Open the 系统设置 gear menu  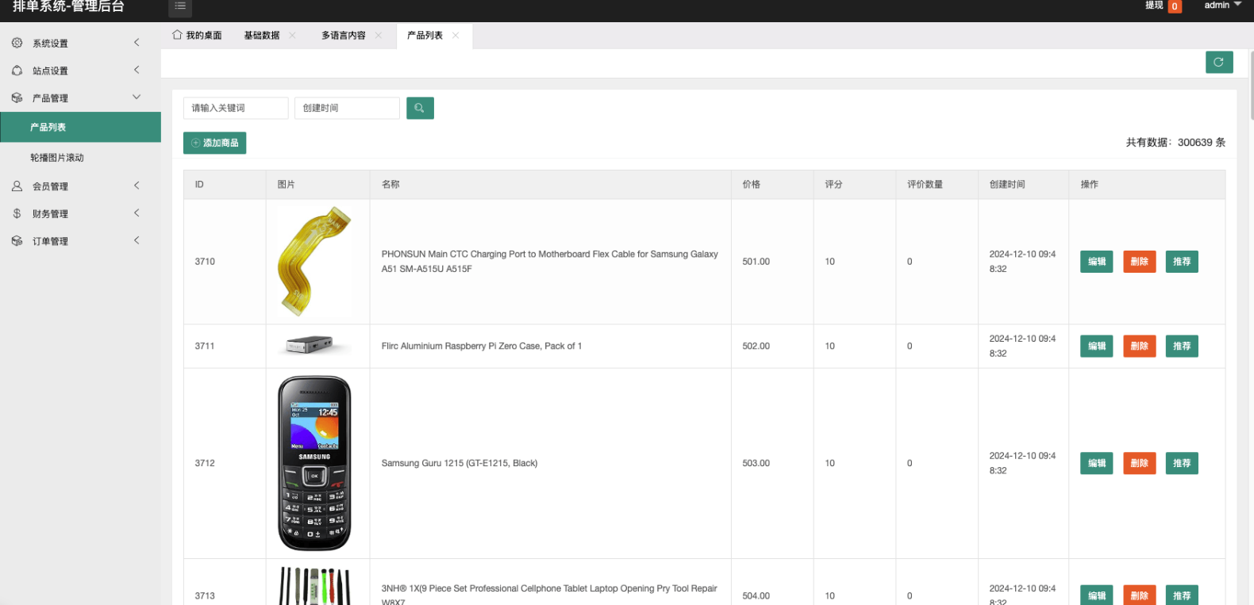[x=50, y=44]
